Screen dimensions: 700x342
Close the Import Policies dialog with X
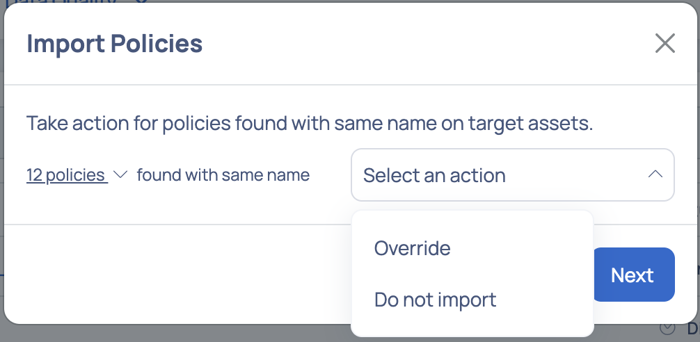click(665, 43)
